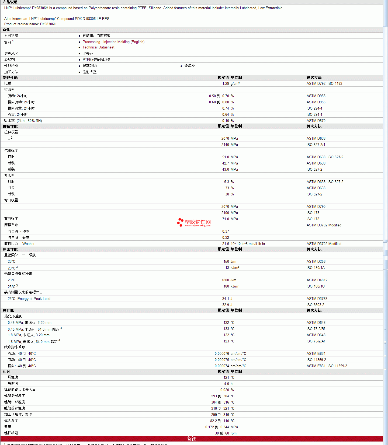Select the "ISO 75-2/Bf" test method
The image size is (388, 445).
(316, 329)
